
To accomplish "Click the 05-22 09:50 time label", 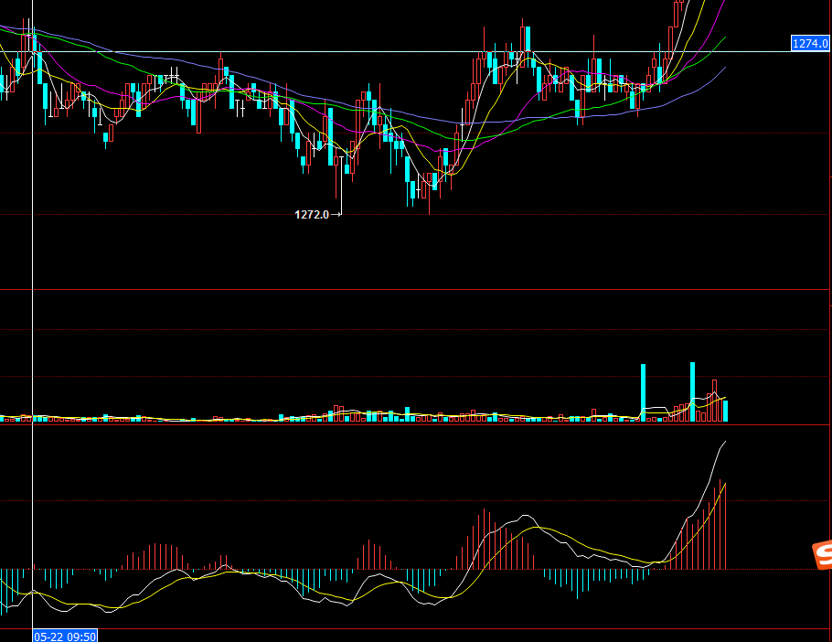I will [x=65, y=635].
